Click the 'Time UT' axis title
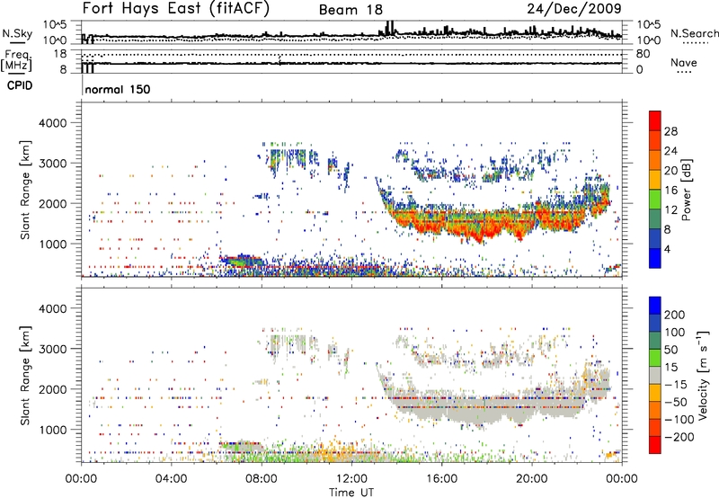The height and width of the screenshot is (498, 719). (x=351, y=492)
